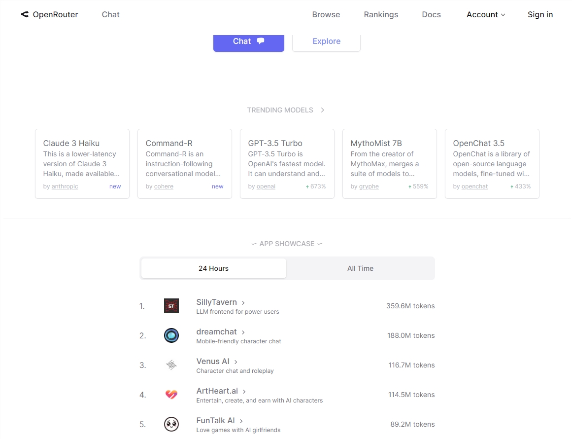This screenshot has width=572, height=439.
Task: Click the 673% growth indicator
Action: pyautogui.click(x=316, y=186)
